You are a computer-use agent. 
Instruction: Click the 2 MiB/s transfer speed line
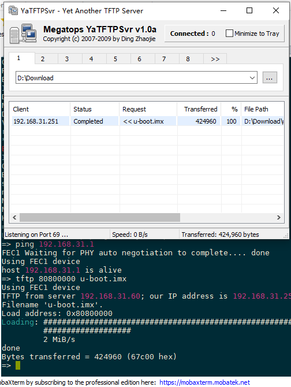(x=59, y=340)
